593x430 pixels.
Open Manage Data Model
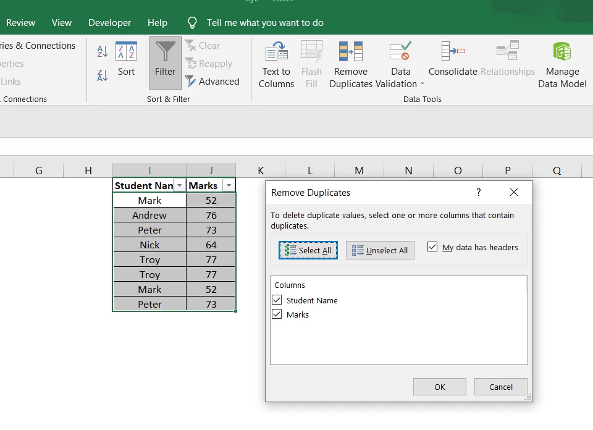[x=562, y=64]
